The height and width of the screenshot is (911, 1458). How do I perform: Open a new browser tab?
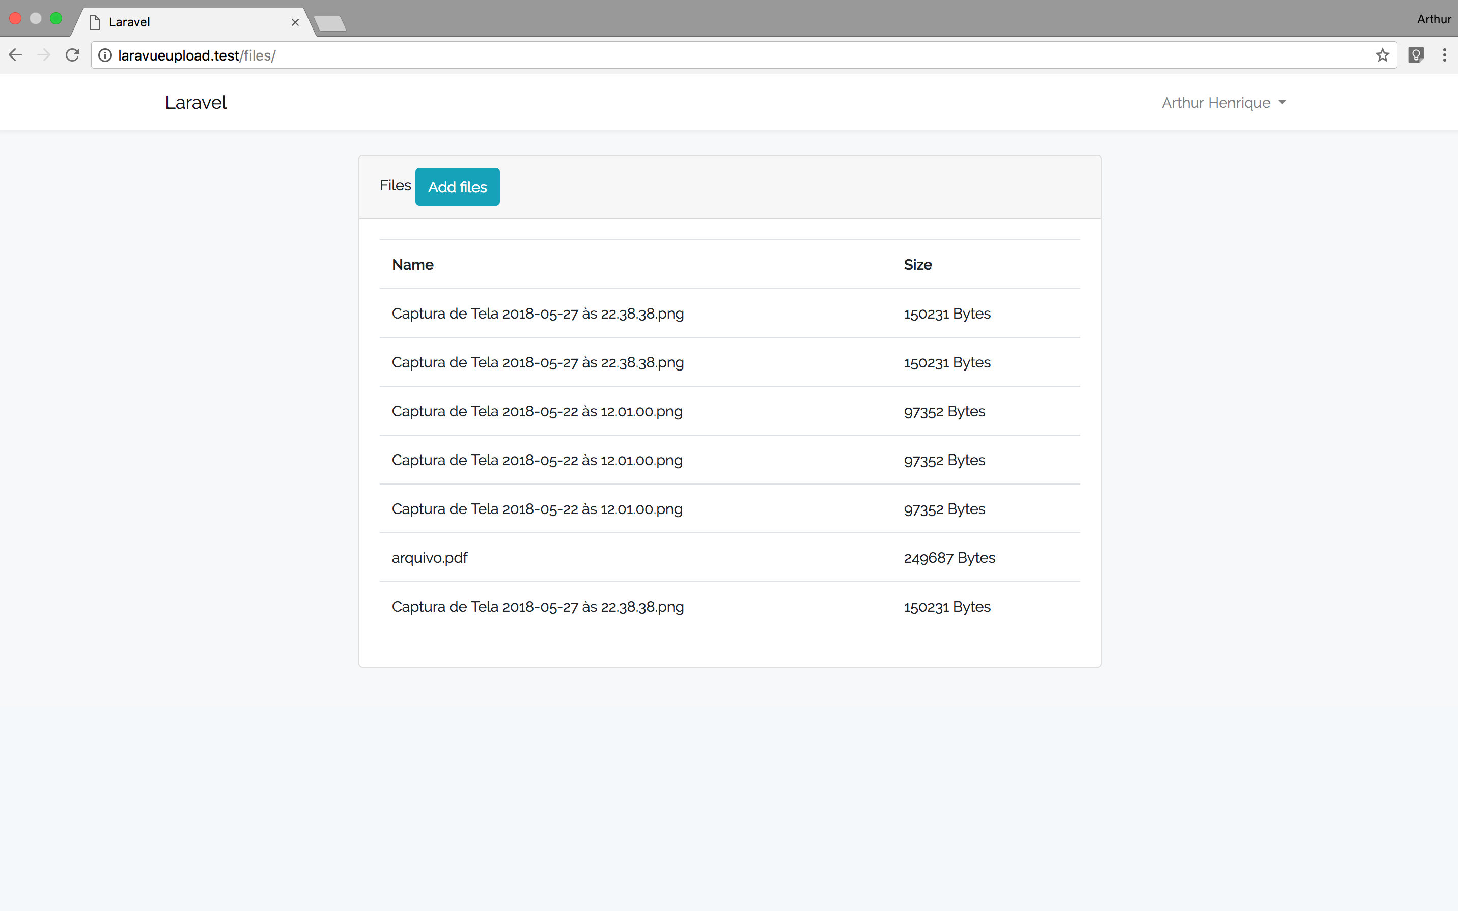tap(330, 23)
